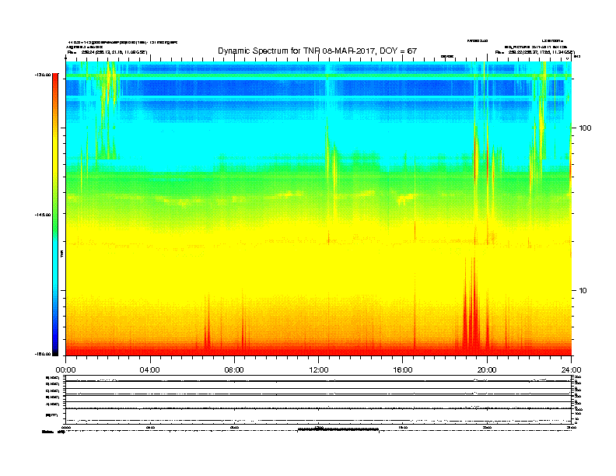Click the 16:00 time axis label
Screen dimensions: 616x476
[403, 370]
